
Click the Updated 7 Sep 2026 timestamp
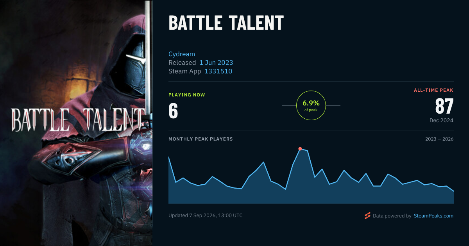[206, 216]
